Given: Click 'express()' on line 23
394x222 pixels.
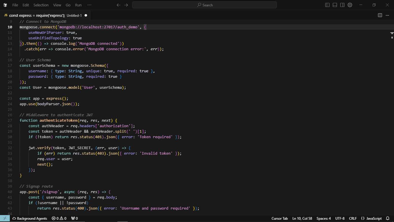Looking at the screenshot, I should (x=56, y=99).
